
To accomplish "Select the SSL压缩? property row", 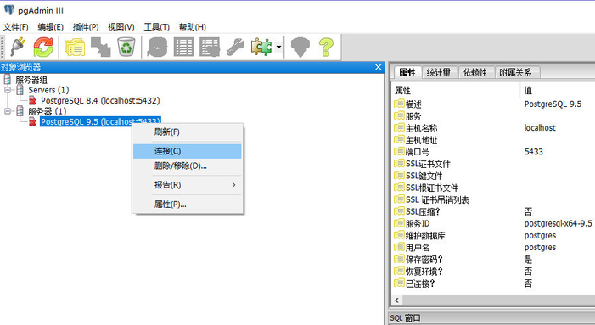I will click(x=494, y=211).
